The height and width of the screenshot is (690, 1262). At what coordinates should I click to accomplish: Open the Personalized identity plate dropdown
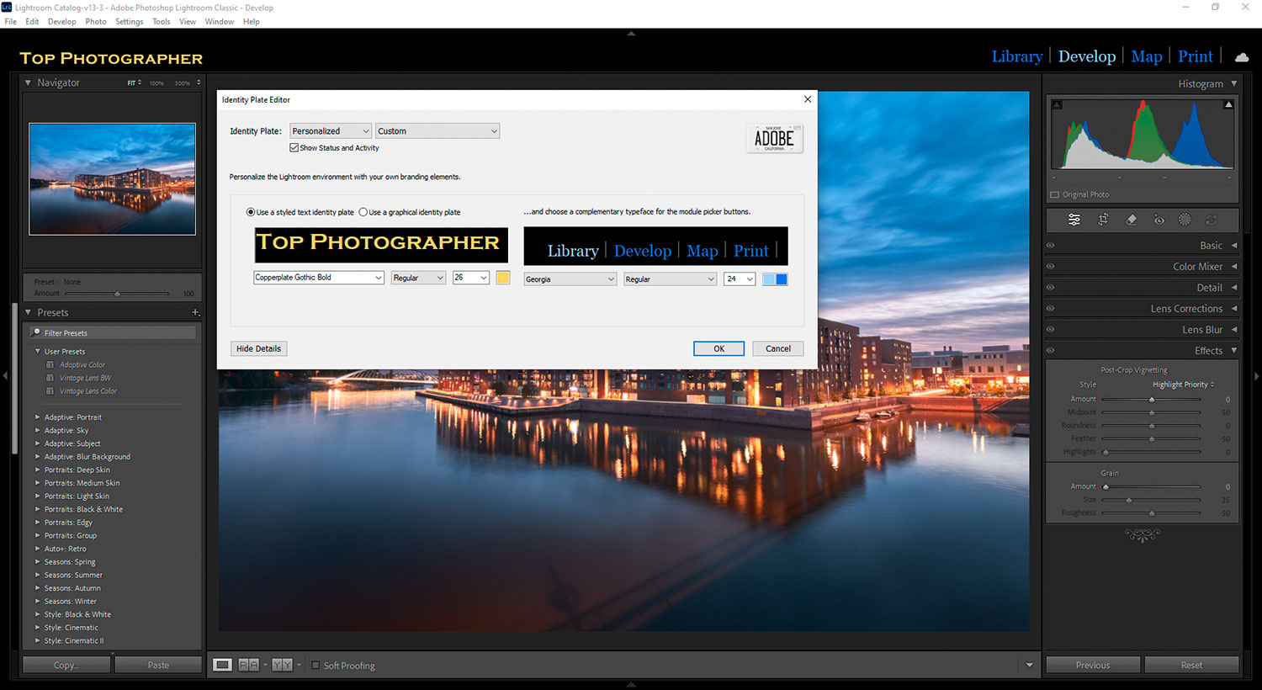(330, 131)
